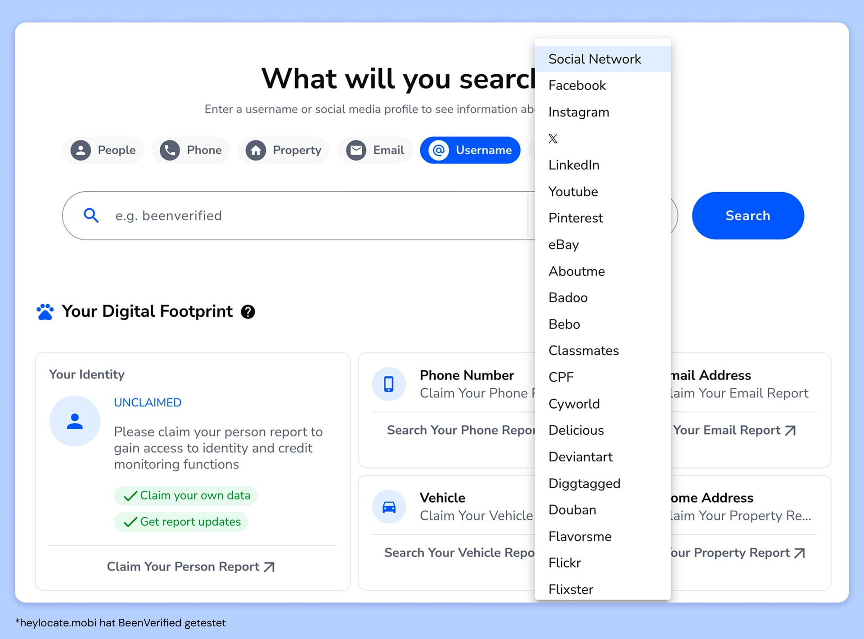This screenshot has width=864, height=639.
Task: Select Flickr from the network list
Action: (x=603, y=563)
